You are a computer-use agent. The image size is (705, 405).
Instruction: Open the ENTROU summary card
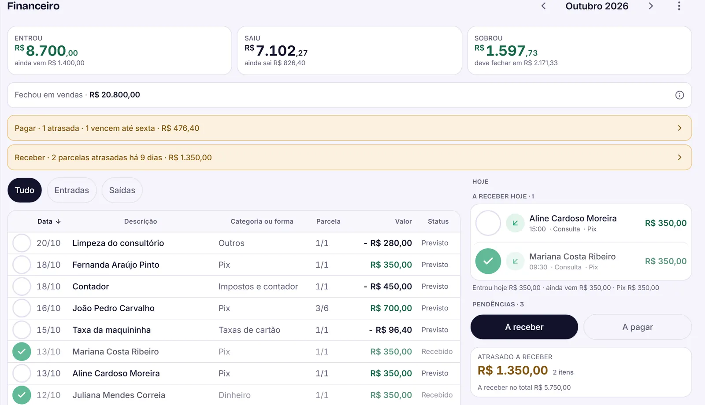point(119,51)
